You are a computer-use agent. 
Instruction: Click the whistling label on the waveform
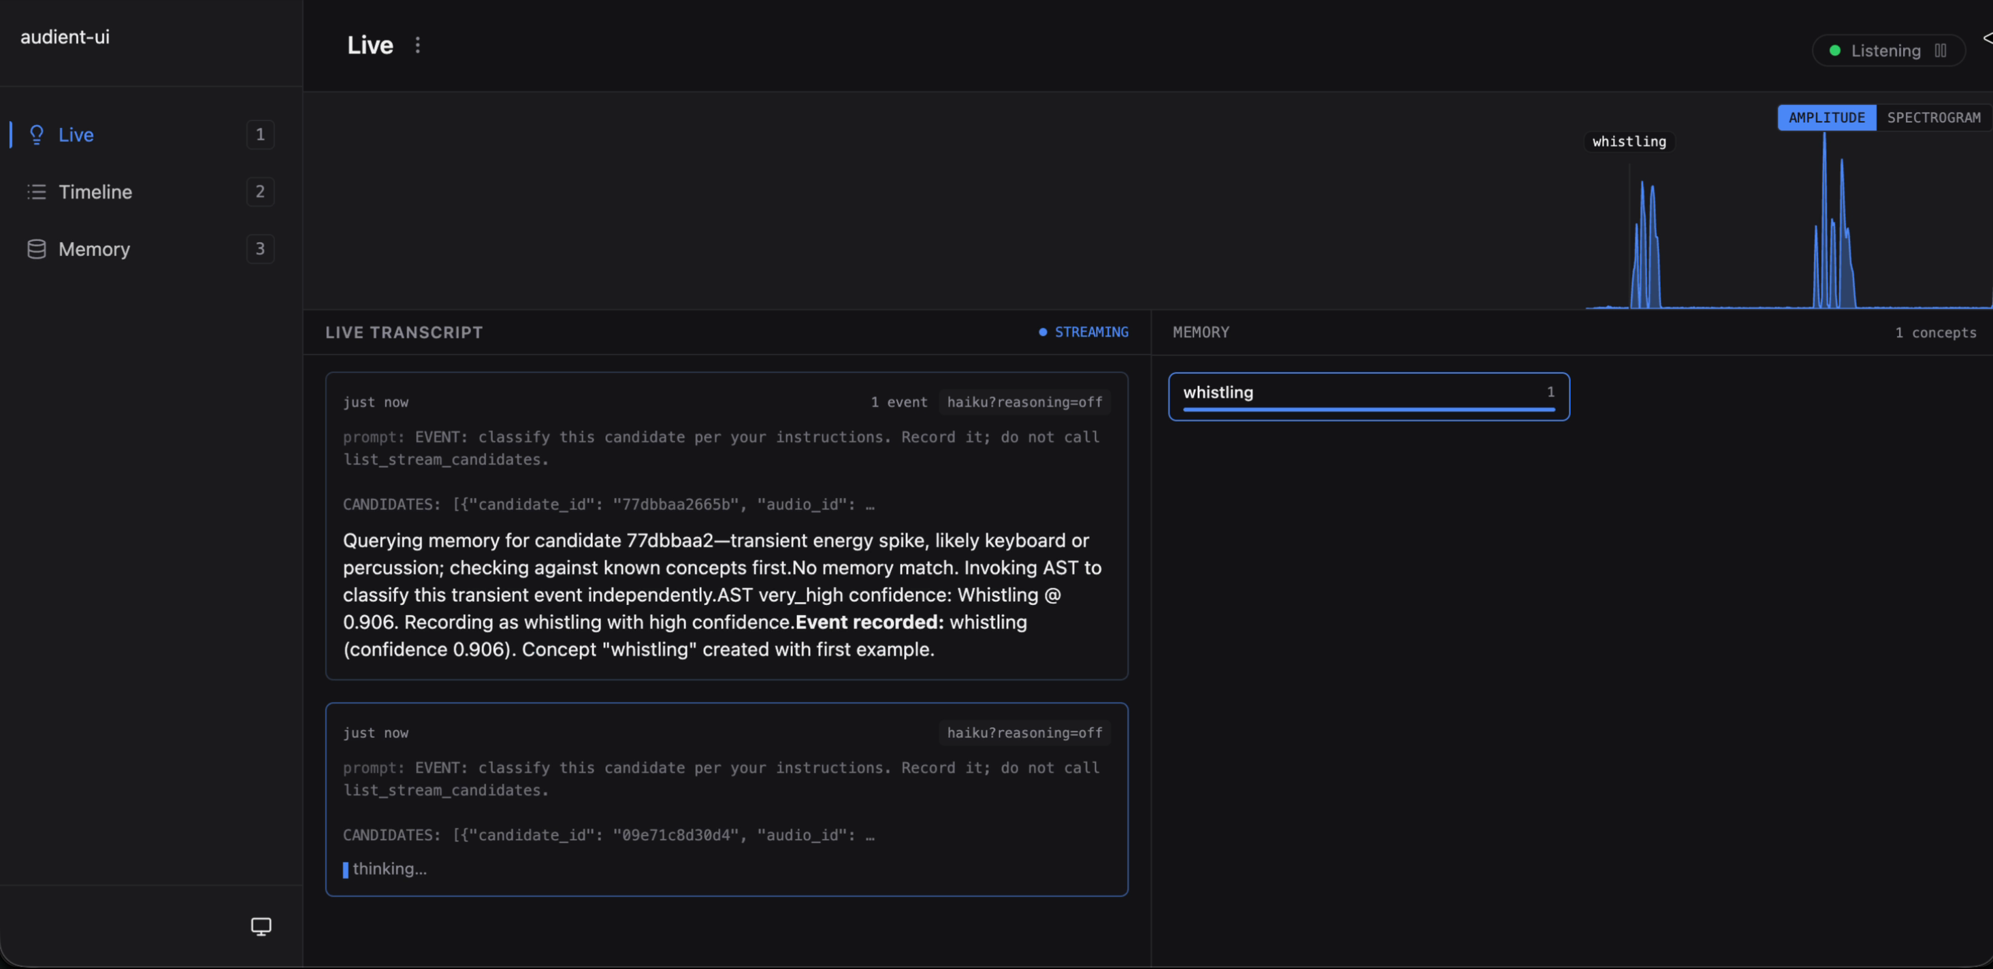[1629, 142]
